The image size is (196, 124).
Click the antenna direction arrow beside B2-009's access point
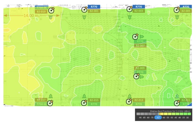tap(141, 77)
